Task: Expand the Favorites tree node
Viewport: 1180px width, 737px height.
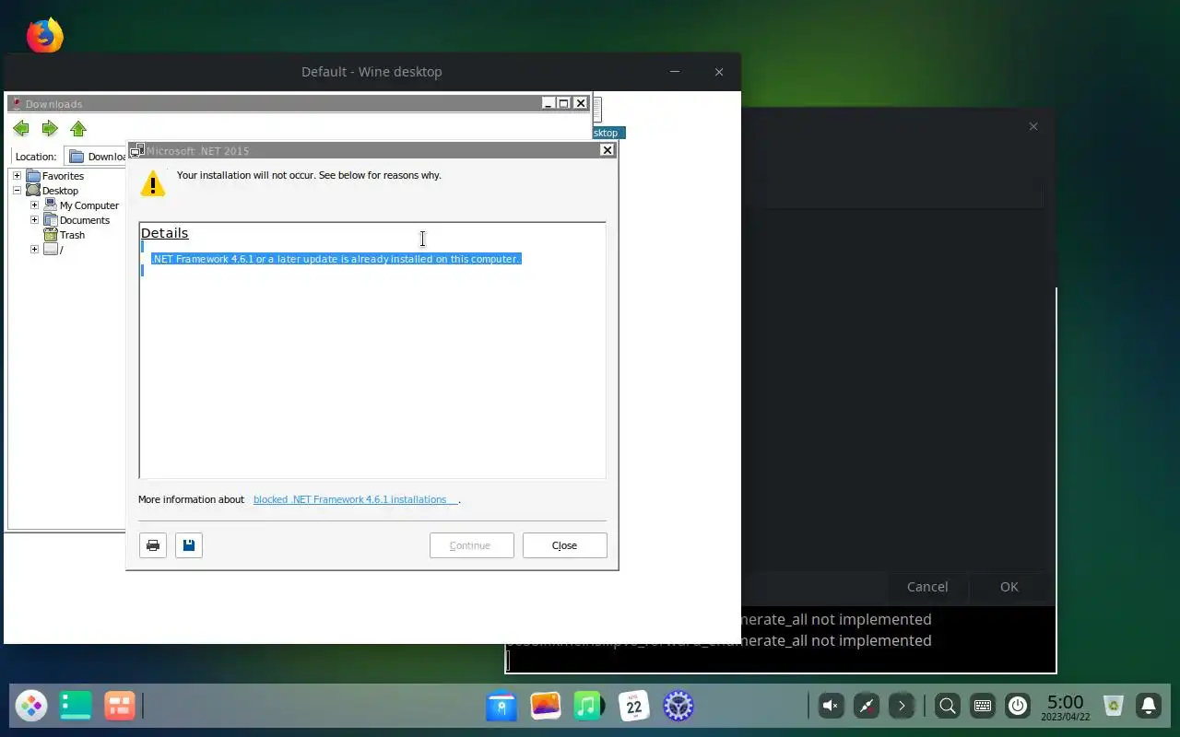Action: (x=17, y=176)
